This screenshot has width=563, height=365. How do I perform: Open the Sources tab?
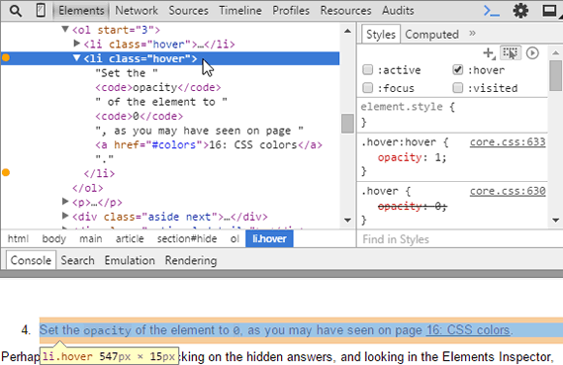tap(189, 11)
